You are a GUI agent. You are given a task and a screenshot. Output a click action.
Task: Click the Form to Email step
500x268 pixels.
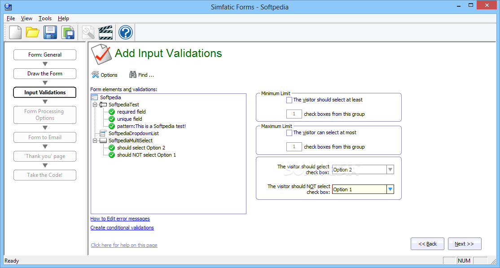[45, 137]
